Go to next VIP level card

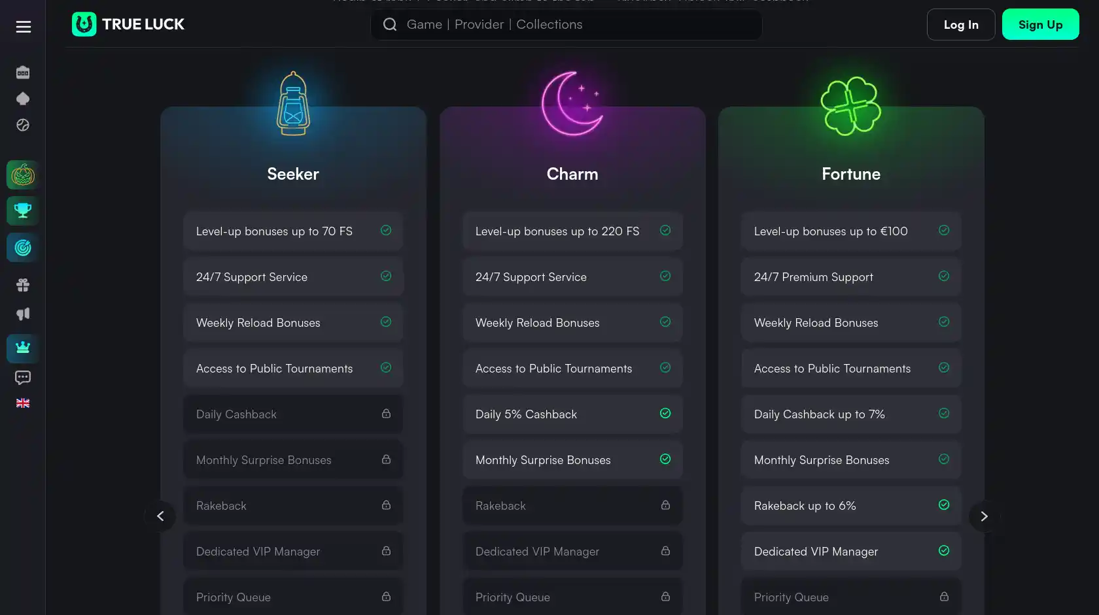click(x=984, y=516)
